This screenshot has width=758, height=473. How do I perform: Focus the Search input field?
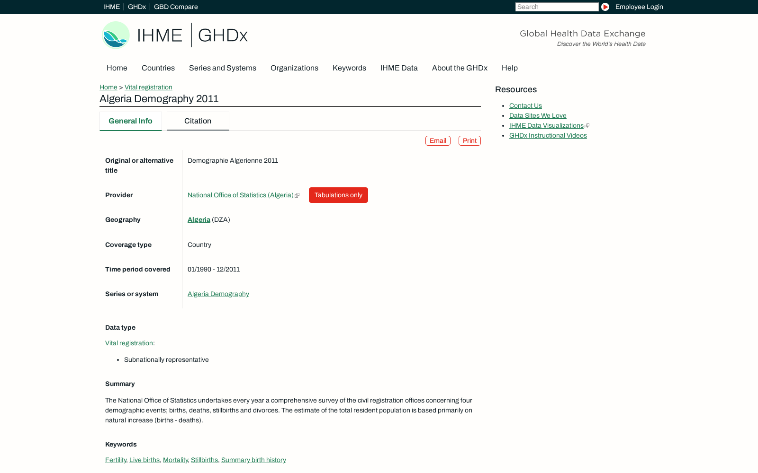pyautogui.click(x=557, y=7)
